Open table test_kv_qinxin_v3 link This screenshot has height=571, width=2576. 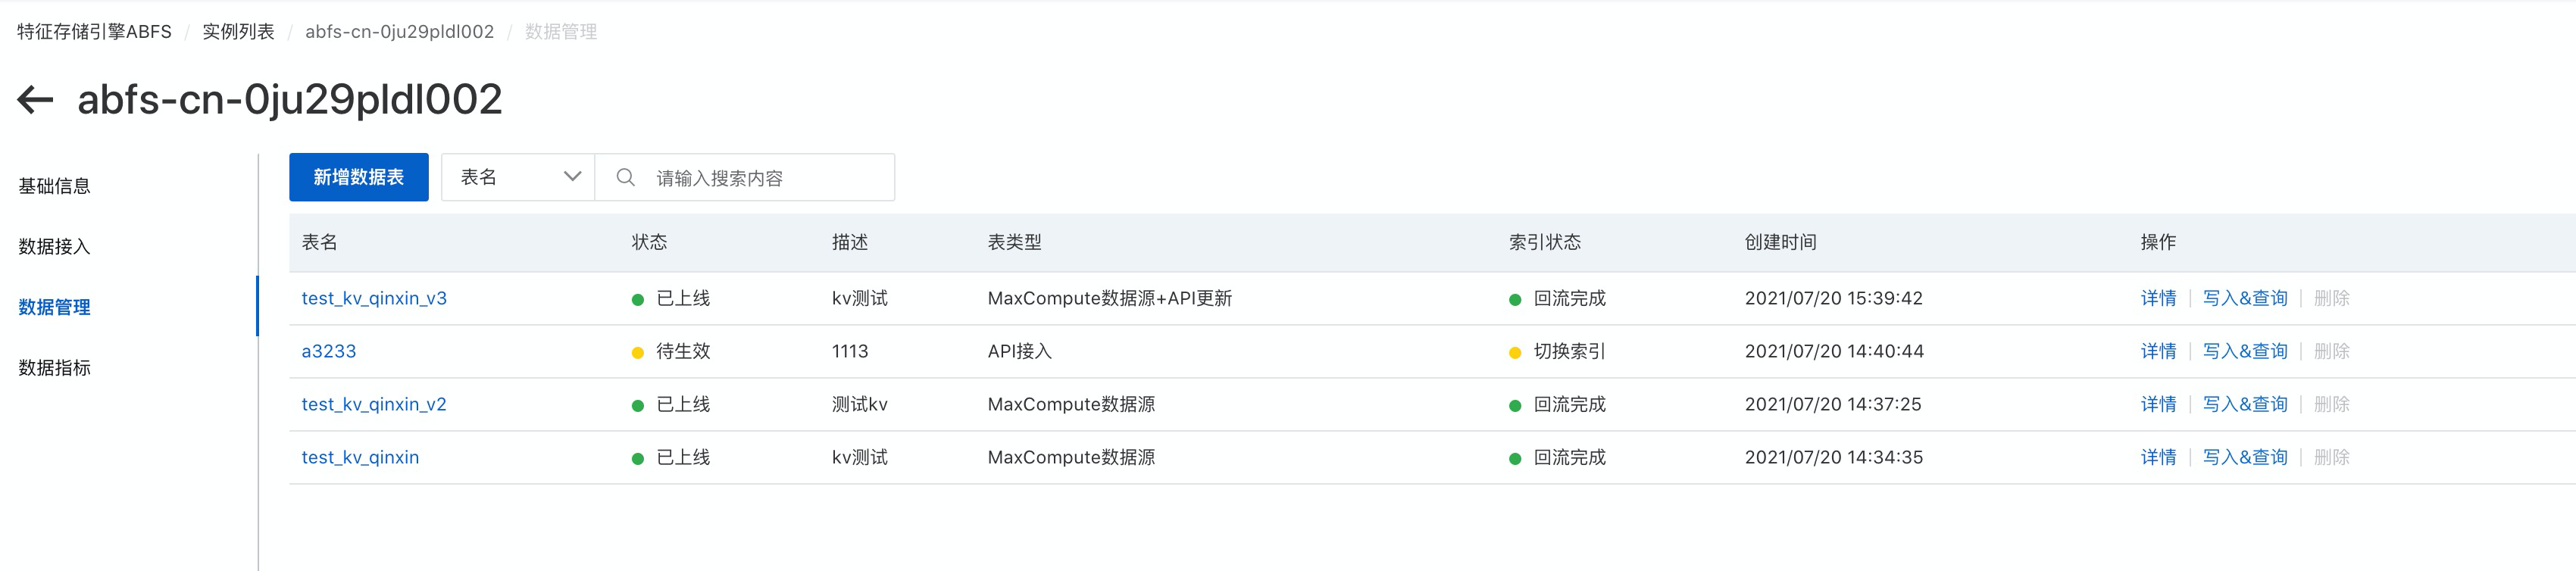pos(374,298)
